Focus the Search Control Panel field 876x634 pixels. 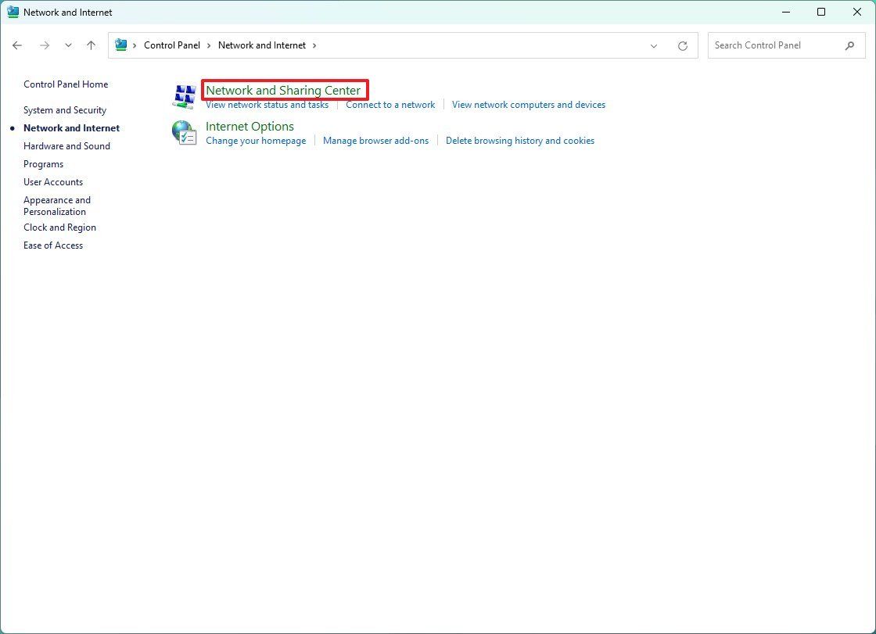pyautogui.click(x=777, y=45)
